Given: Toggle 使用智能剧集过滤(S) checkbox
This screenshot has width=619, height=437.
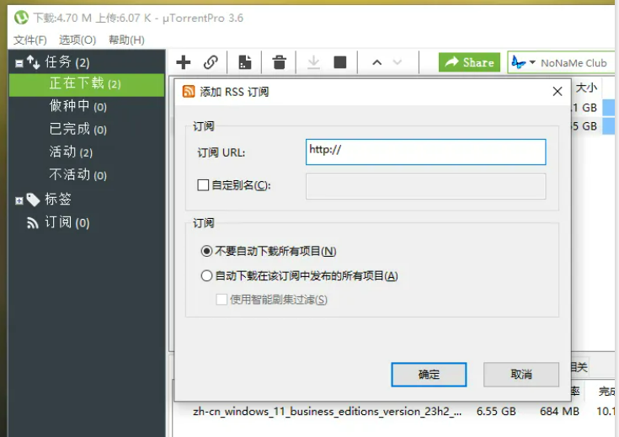Looking at the screenshot, I should [x=221, y=300].
